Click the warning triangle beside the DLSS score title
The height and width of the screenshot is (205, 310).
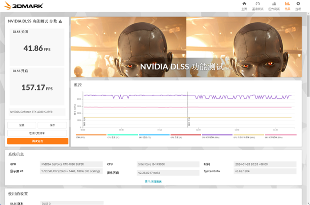tap(60, 21)
